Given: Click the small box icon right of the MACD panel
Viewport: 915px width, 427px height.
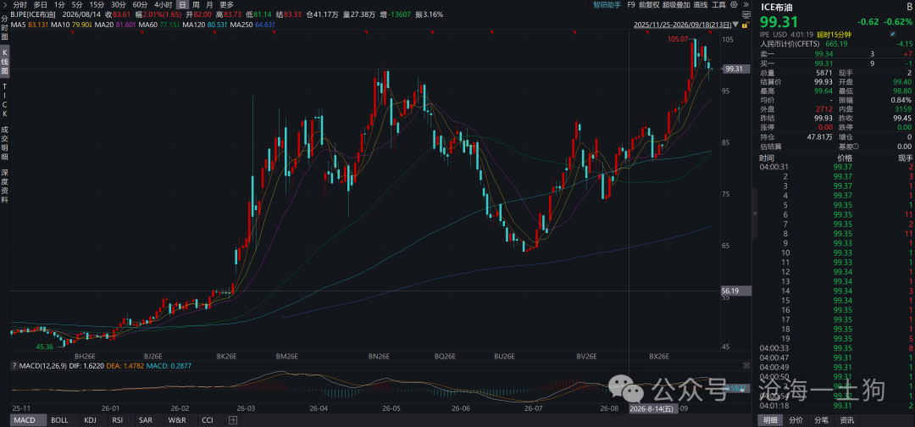Looking at the screenshot, I should tap(746, 365).
